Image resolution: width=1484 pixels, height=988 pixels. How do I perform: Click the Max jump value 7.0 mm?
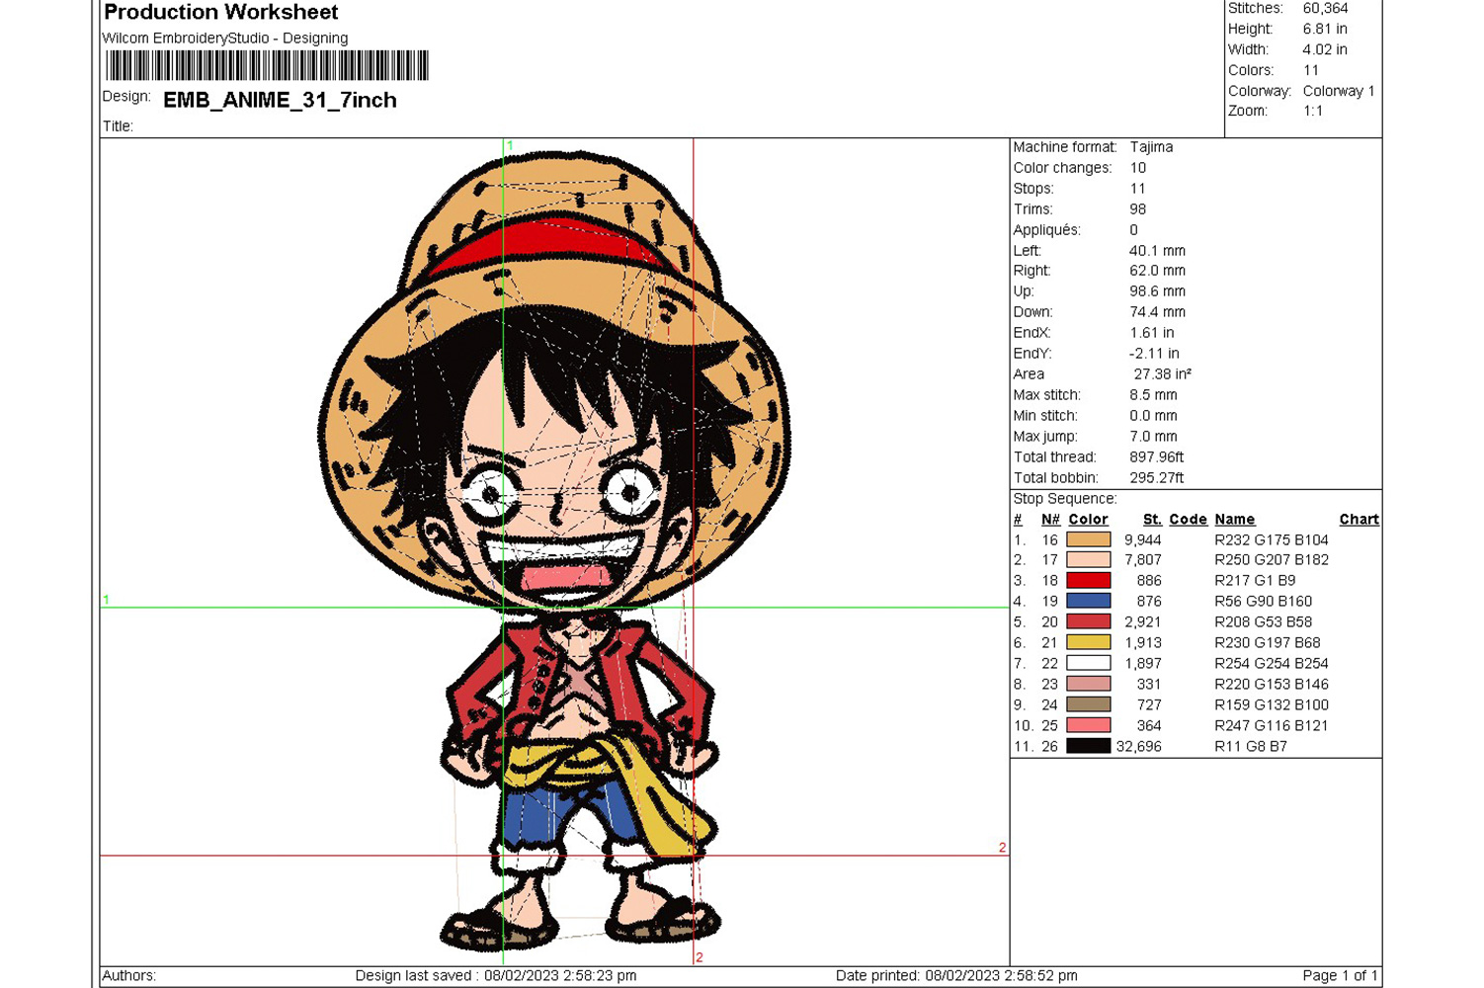pyautogui.click(x=1153, y=437)
